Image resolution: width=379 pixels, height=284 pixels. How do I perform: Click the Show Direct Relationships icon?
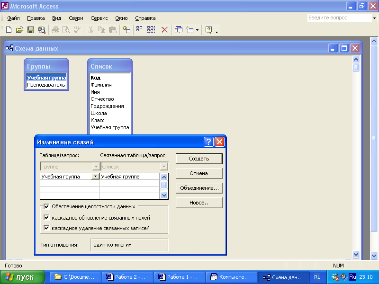pyautogui.click(x=139, y=29)
